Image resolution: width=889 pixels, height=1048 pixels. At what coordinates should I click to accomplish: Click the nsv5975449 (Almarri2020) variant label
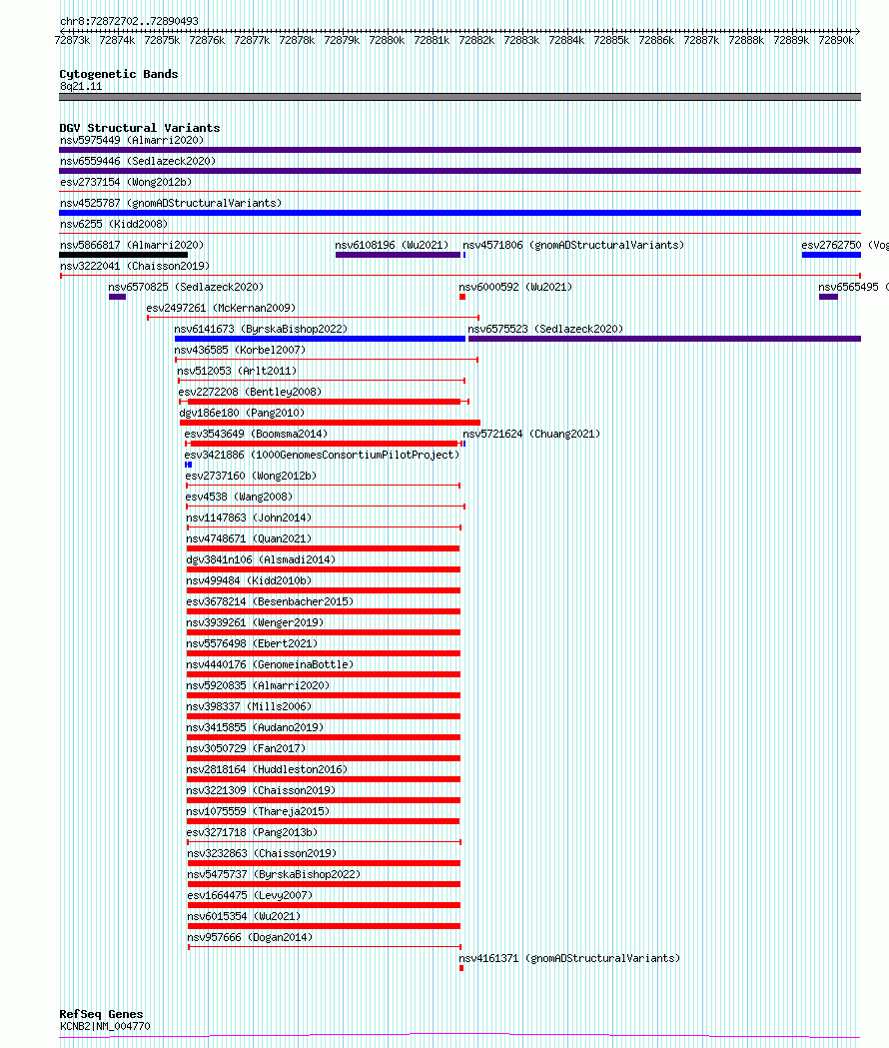click(x=132, y=140)
